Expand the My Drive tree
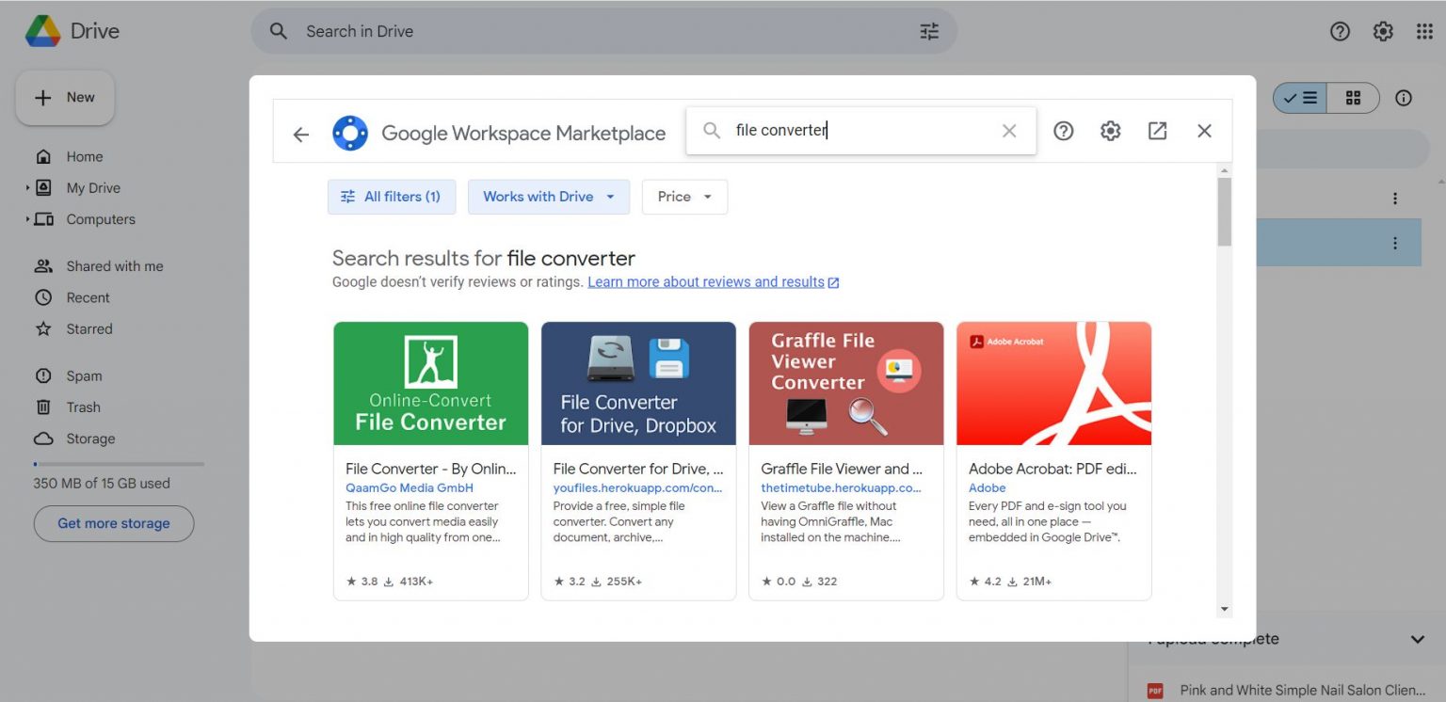 28,188
